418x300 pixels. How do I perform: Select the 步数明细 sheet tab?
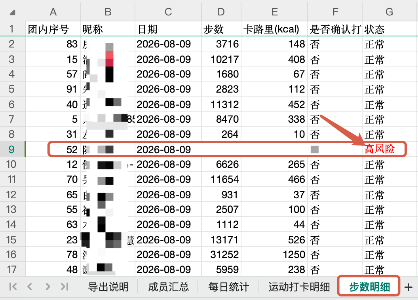pyautogui.click(x=369, y=287)
